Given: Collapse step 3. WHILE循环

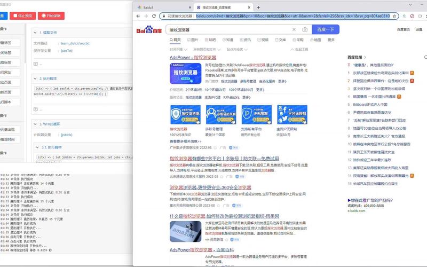Looking at the screenshot, I should 35,124.
